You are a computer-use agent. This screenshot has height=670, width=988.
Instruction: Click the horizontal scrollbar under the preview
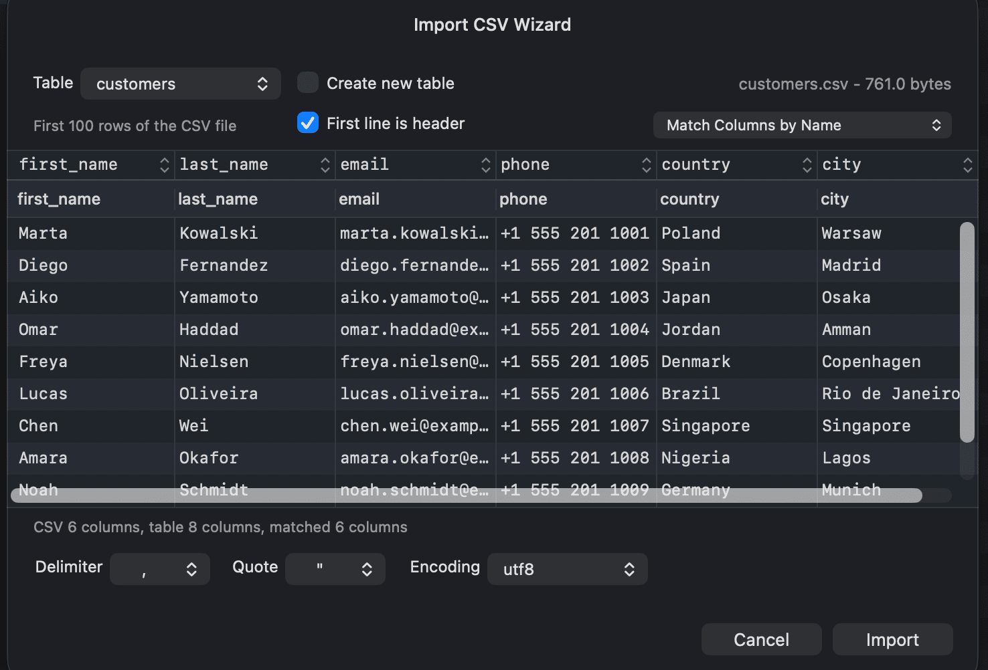pyautogui.click(x=467, y=495)
